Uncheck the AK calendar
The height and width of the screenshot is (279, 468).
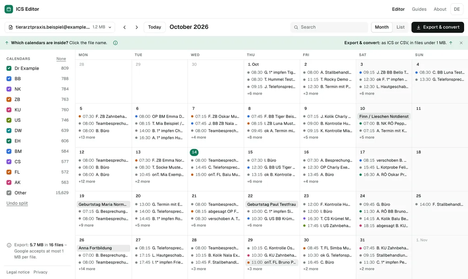pyautogui.click(x=9, y=182)
